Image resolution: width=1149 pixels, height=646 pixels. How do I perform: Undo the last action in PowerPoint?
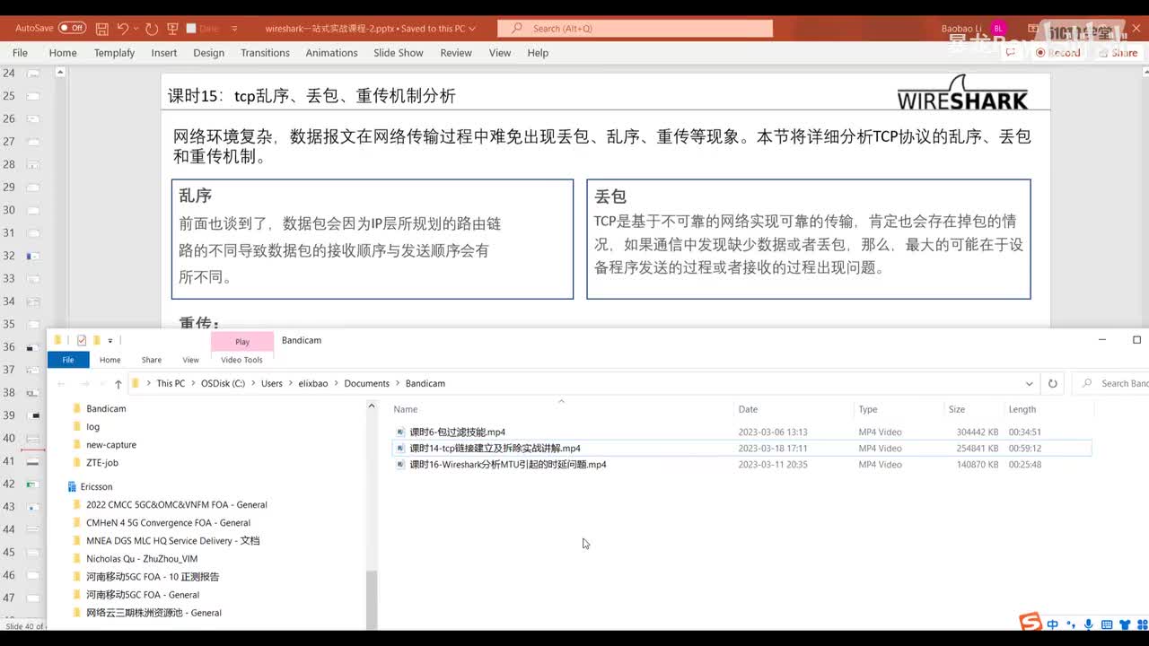[x=123, y=29]
